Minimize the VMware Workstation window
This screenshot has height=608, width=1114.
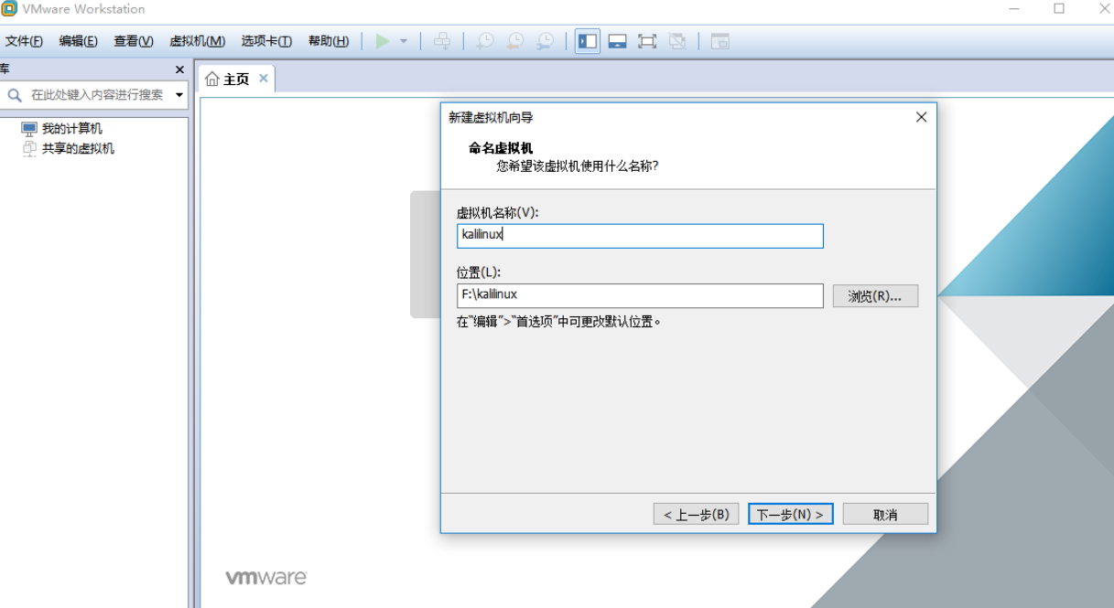pyautogui.click(x=1016, y=8)
